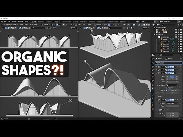Switch to the Shading workspace tab
This screenshot has height=137, width=183.
75,22
